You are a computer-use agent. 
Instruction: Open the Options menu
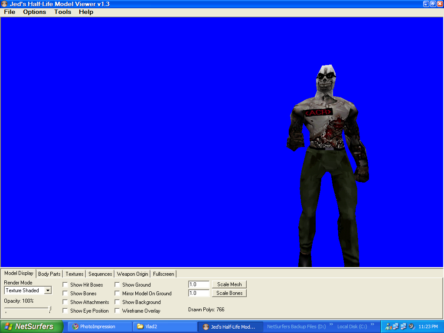35,12
